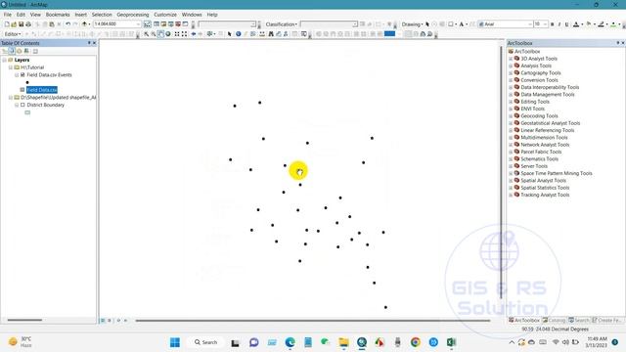
Task: Click the New map document icon
Action: (7, 24)
